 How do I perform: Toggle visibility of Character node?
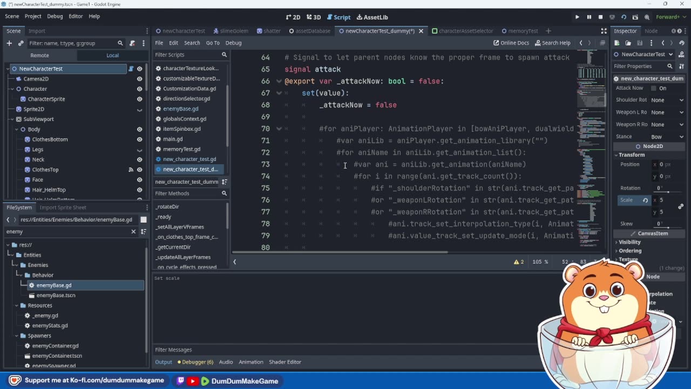pyautogui.click(x=139, y=89)
